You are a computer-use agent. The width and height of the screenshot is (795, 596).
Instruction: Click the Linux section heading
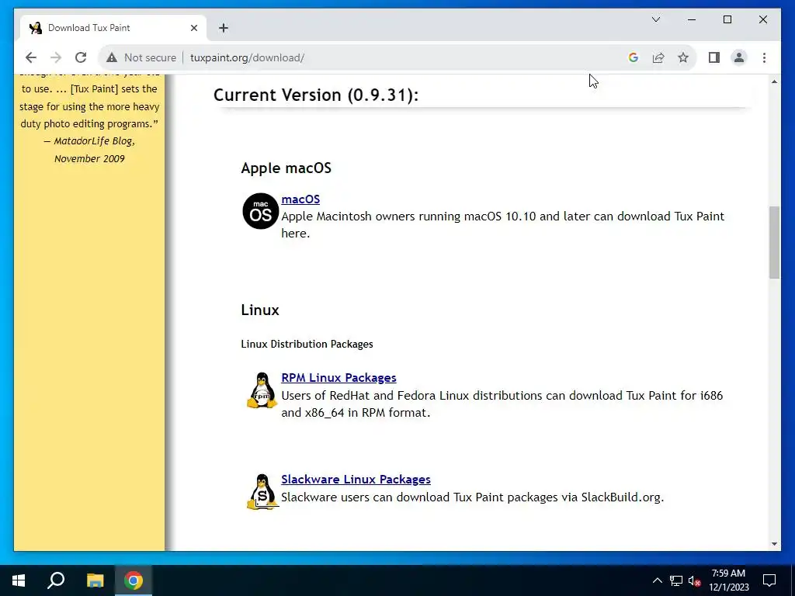coord(260,310)
